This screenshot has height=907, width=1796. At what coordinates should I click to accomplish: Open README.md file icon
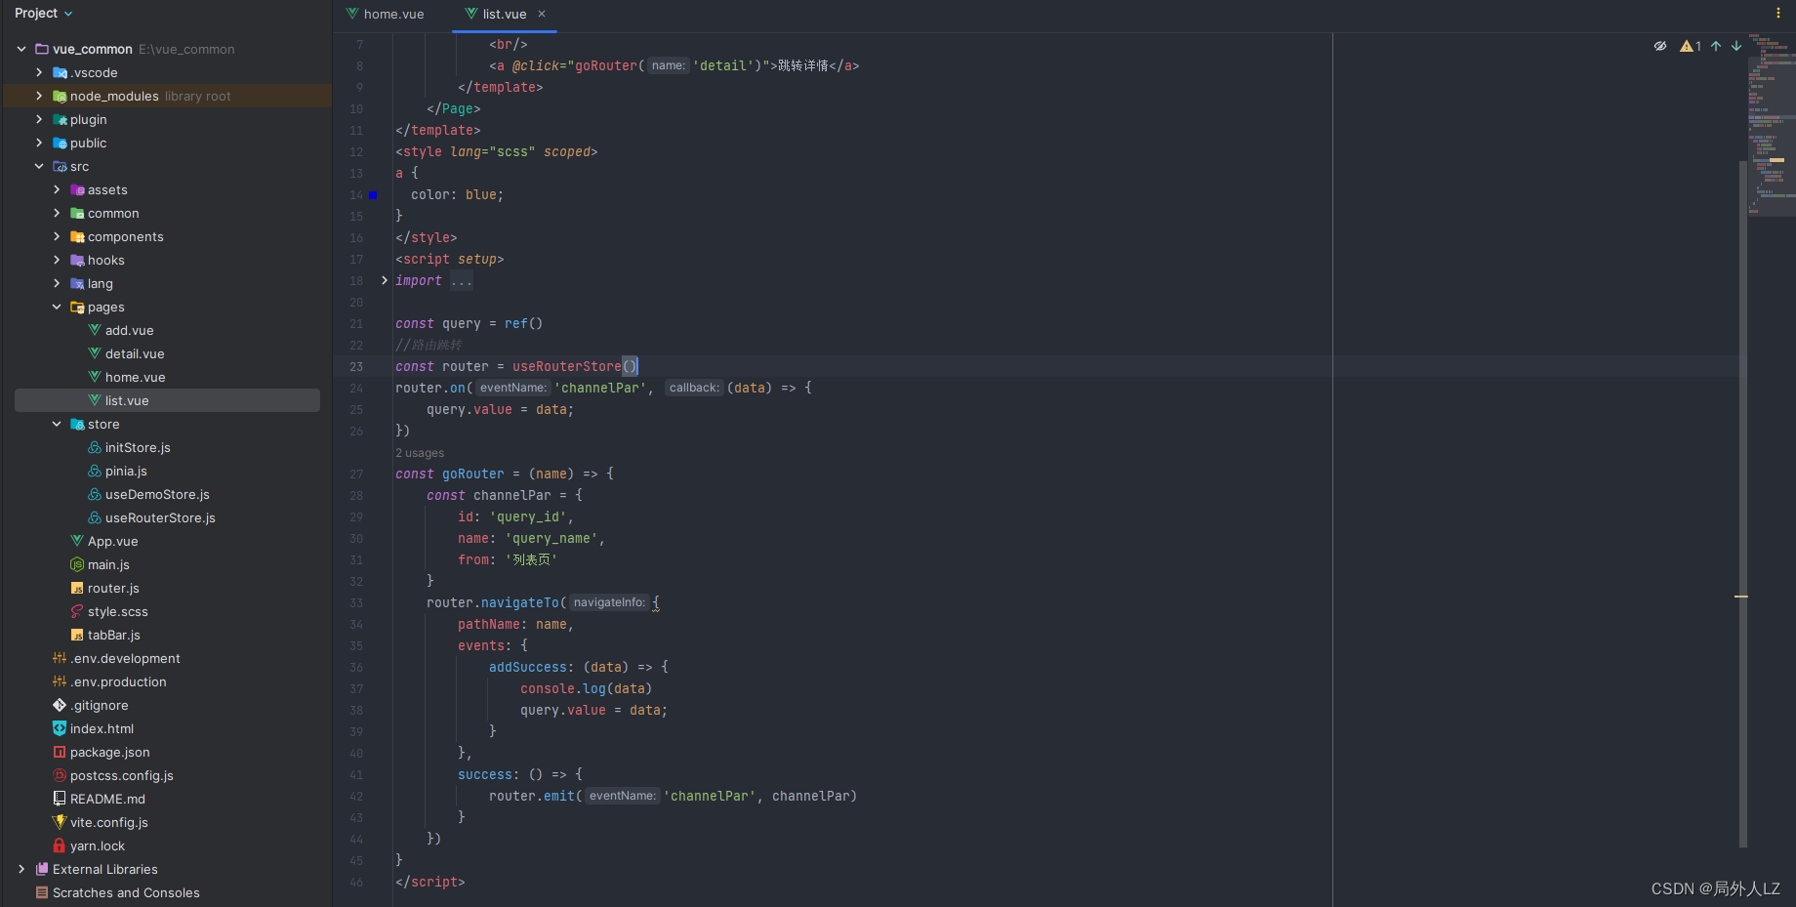point(60,799)
